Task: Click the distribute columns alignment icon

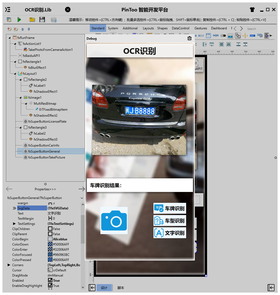Action: coord(221,44)
